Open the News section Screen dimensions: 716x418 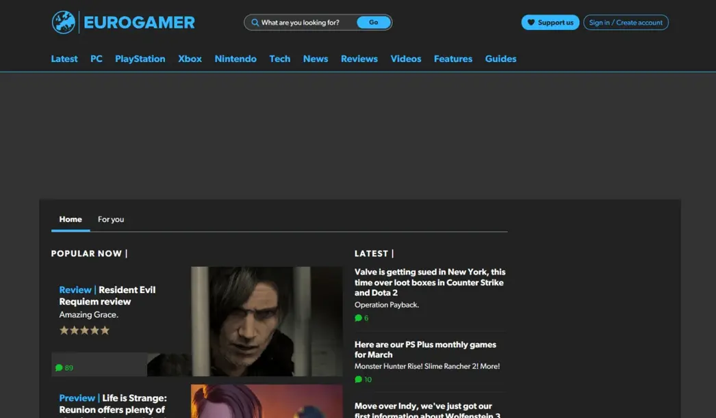click(316, 59)
